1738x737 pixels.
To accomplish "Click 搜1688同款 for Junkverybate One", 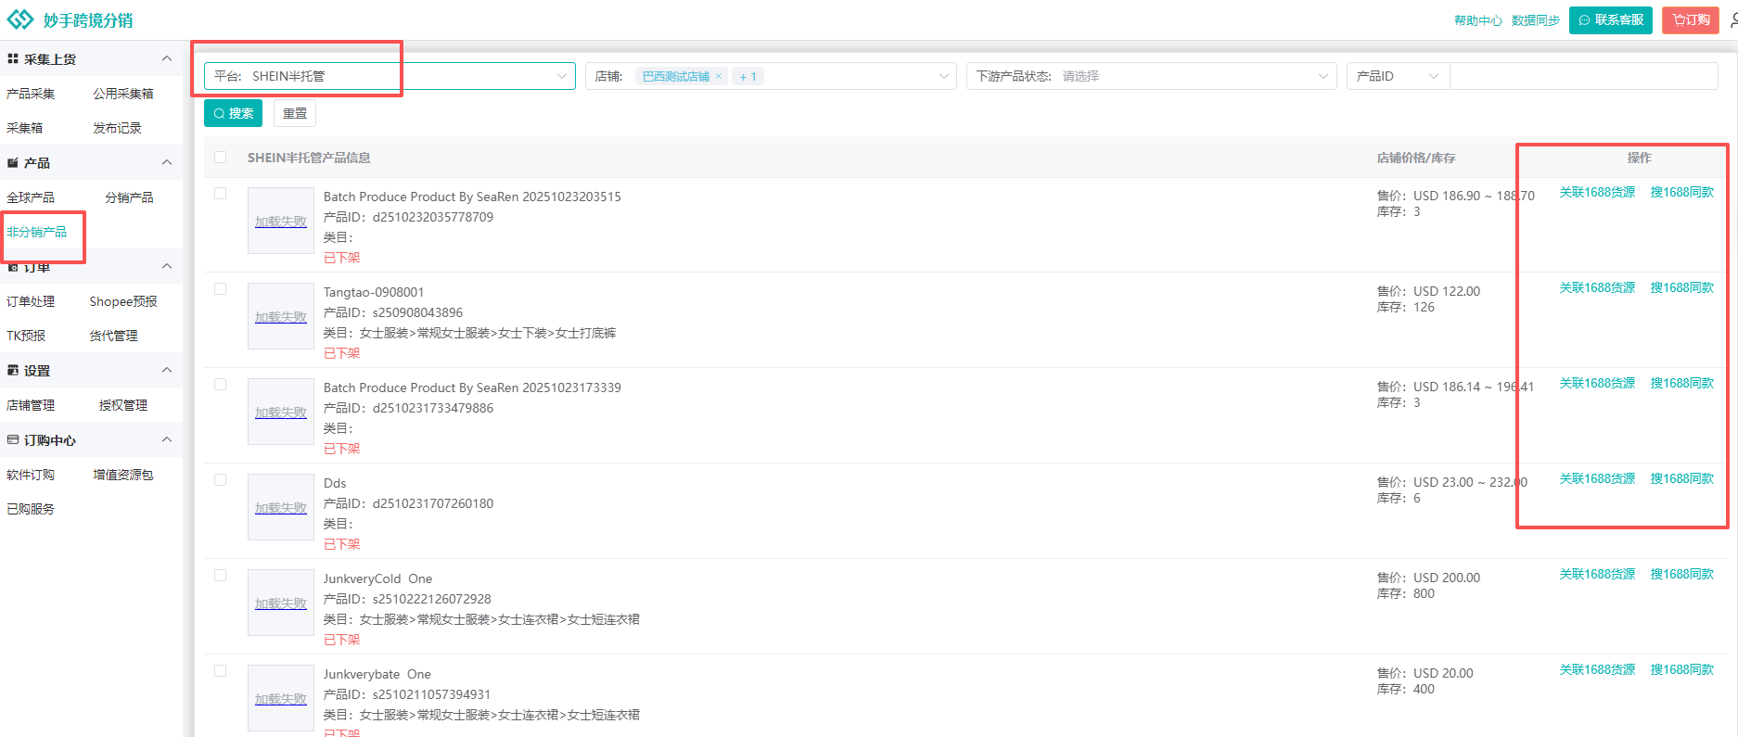I will pos(1682,670).
